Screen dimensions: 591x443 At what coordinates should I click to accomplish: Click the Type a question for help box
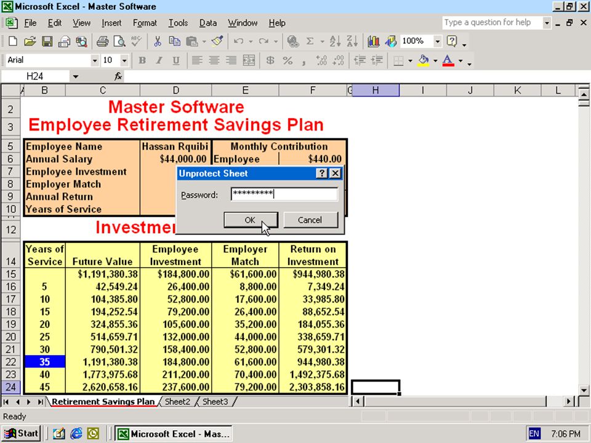(492, 23)
